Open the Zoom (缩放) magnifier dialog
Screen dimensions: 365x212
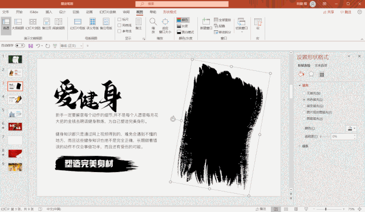pos(153,26)
